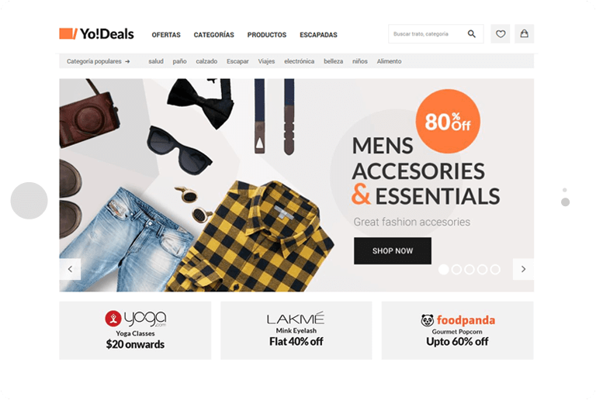Open the OFERTAS menu item
The image size is (596, 400).
166,35
